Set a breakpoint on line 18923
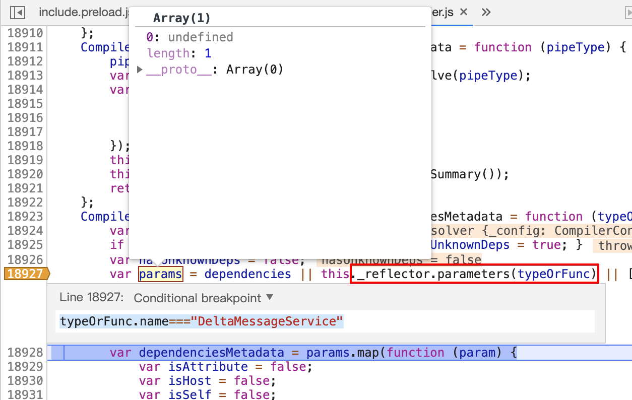 pos(25,217)
